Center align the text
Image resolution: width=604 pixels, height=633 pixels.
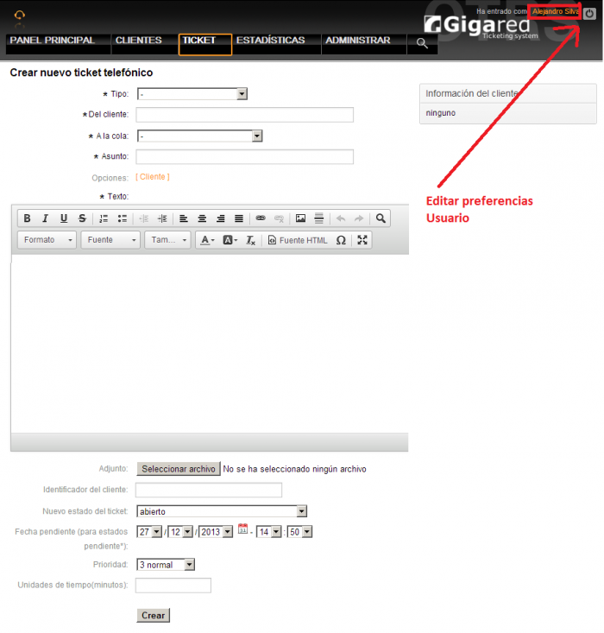[202, 218]
